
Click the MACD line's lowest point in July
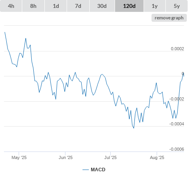click(x=134, y=128)
